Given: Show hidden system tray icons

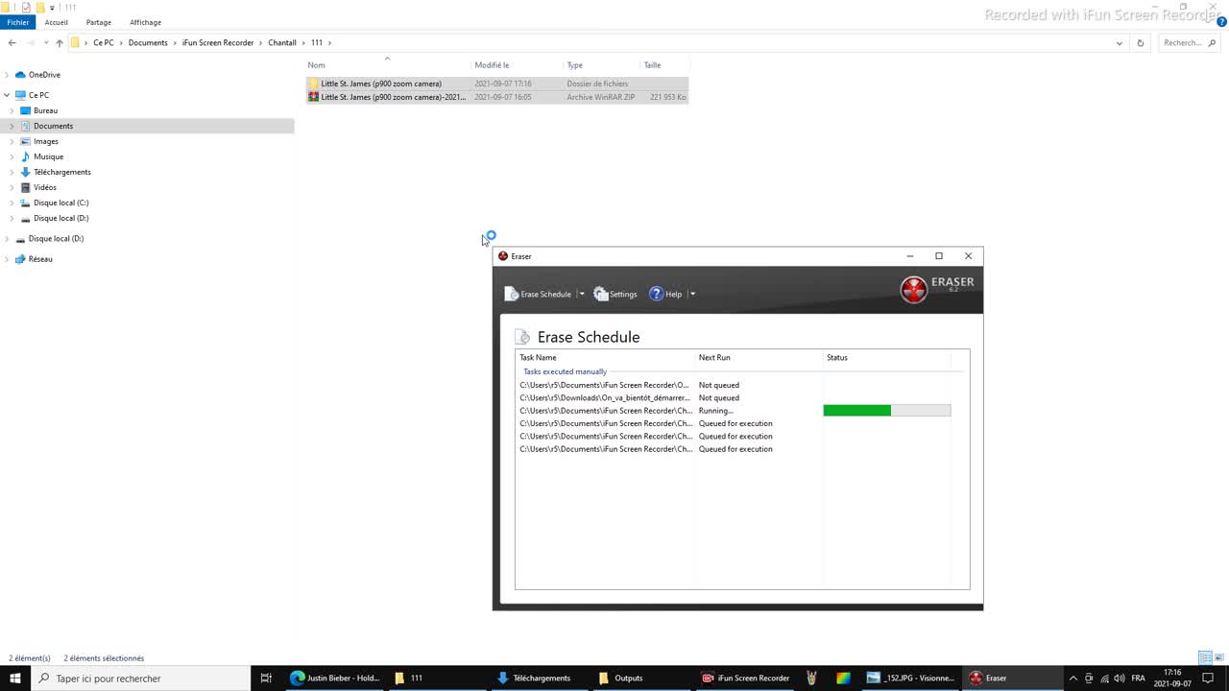Looking at the screenshot, I should [1073, 678].
